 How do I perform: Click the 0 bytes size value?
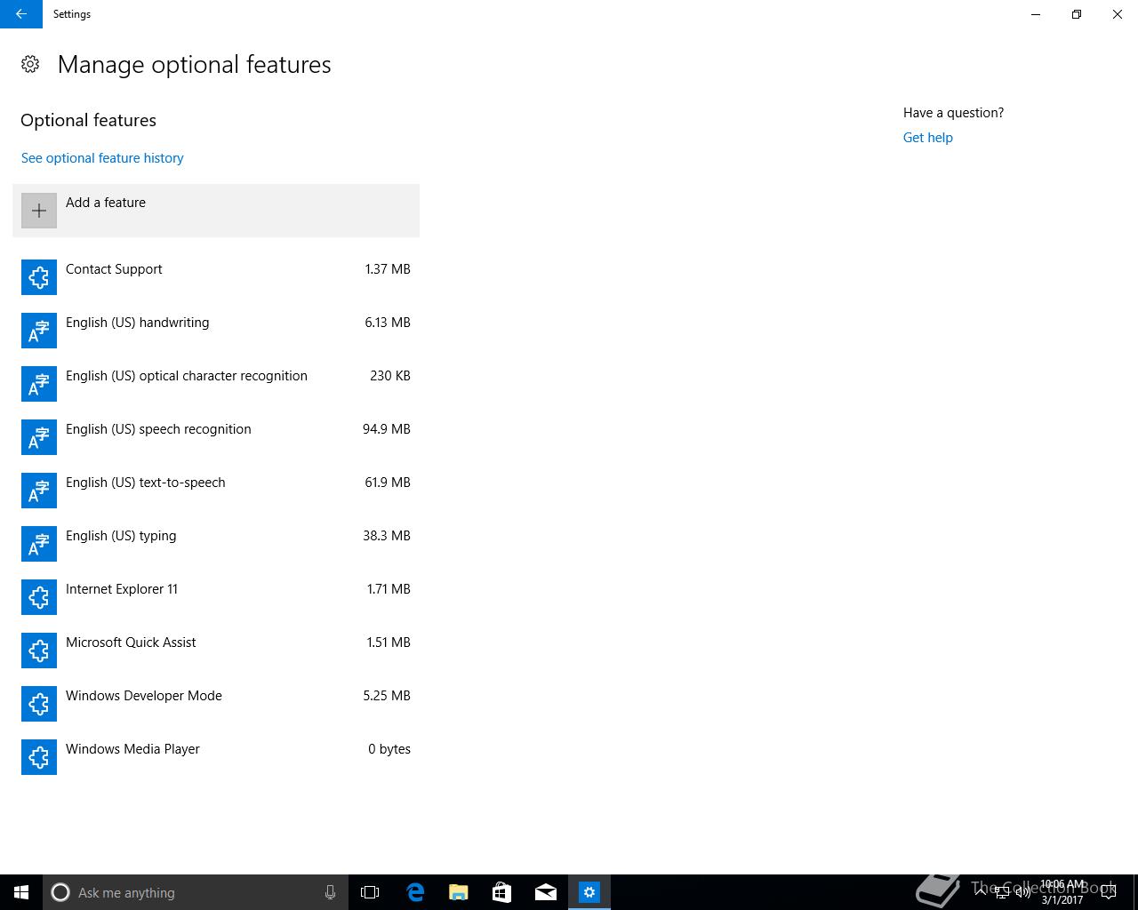[x=389, y=749]
